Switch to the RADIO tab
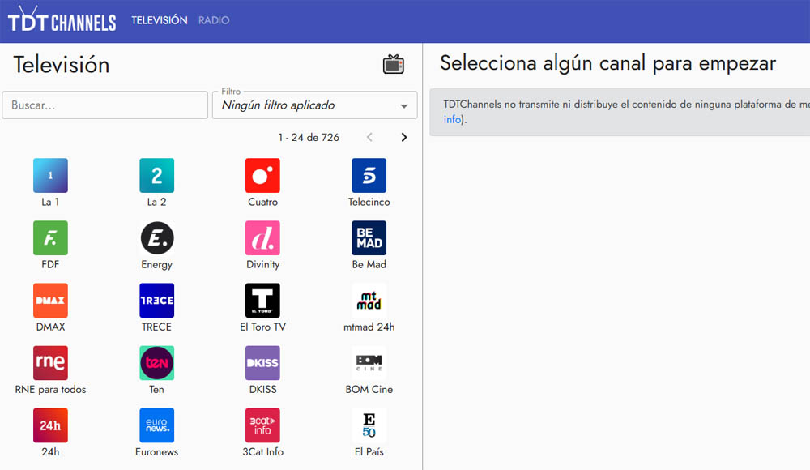Viewport: 810px width, 470px height. (214, 20)
